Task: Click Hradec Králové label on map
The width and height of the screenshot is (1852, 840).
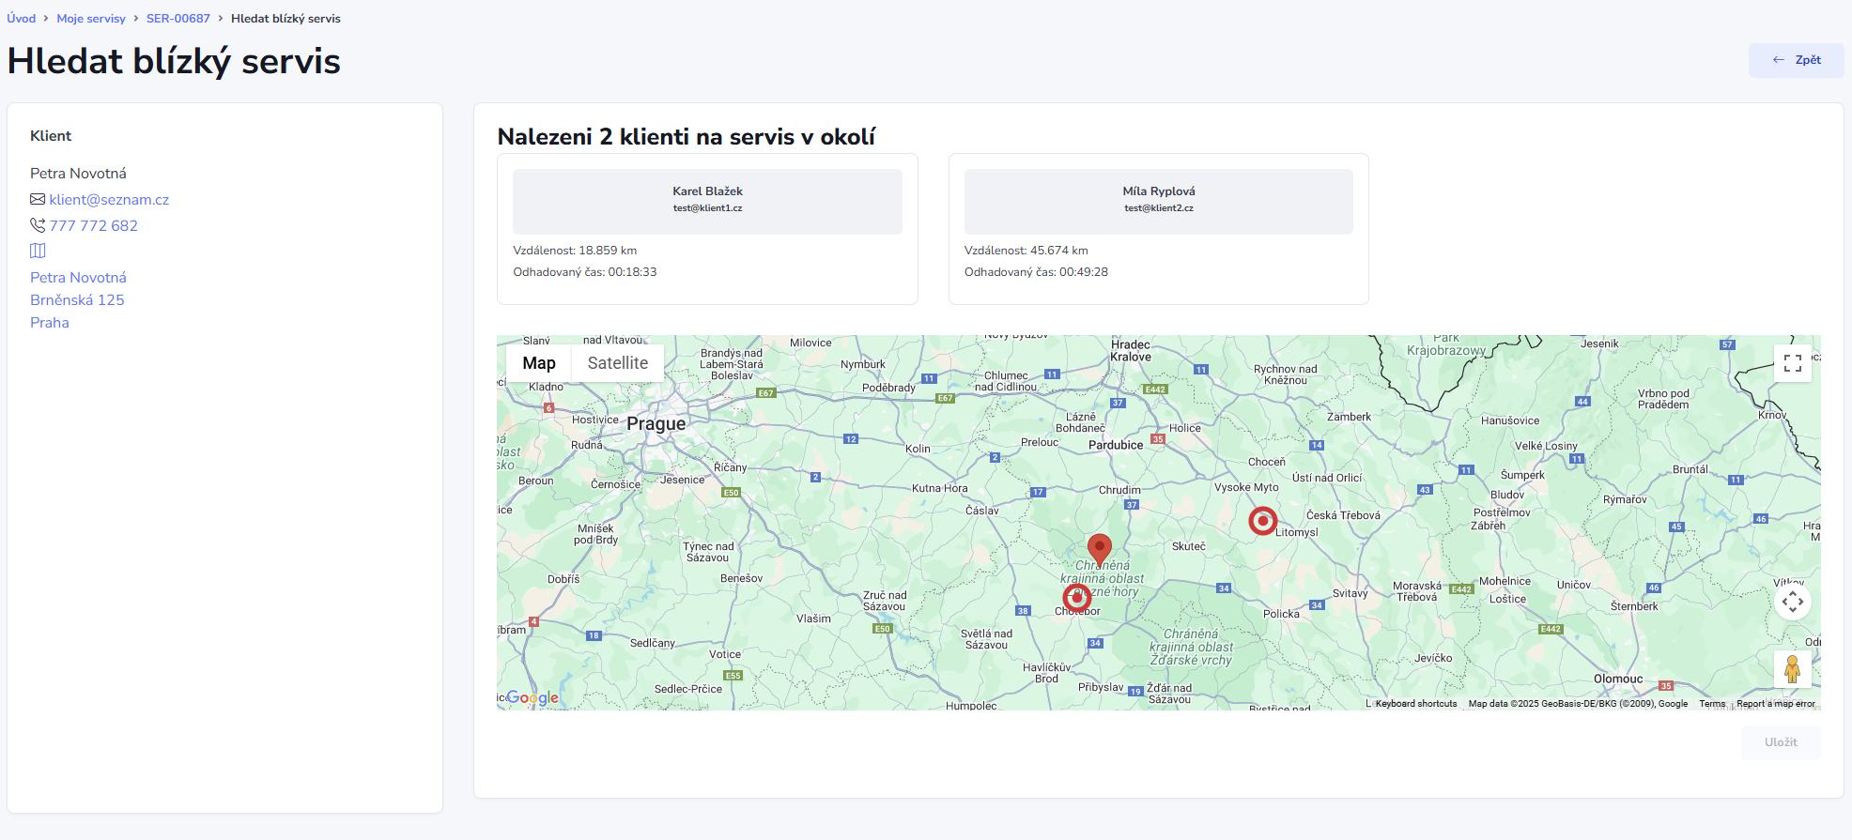Action: (1131, 351)
